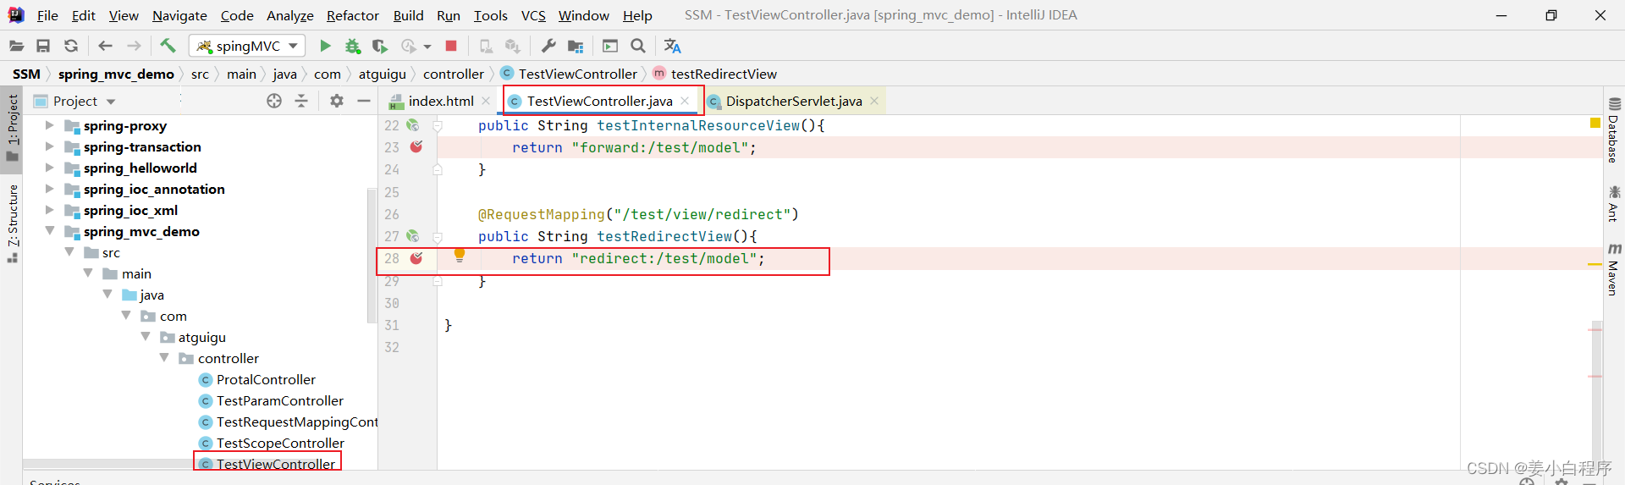Open the Project view dropdown
1625x485 pixels.
111,102
